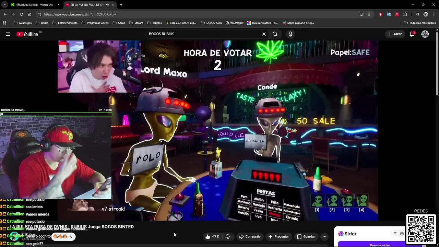Open the tab search dropdown arrow

[x=4, y=5]
